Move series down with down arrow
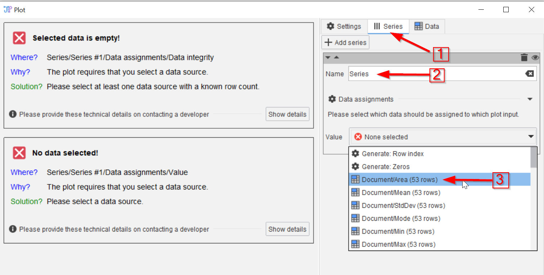Image resolution: width=544 pixels, height=275 pixels. point(328,58)
